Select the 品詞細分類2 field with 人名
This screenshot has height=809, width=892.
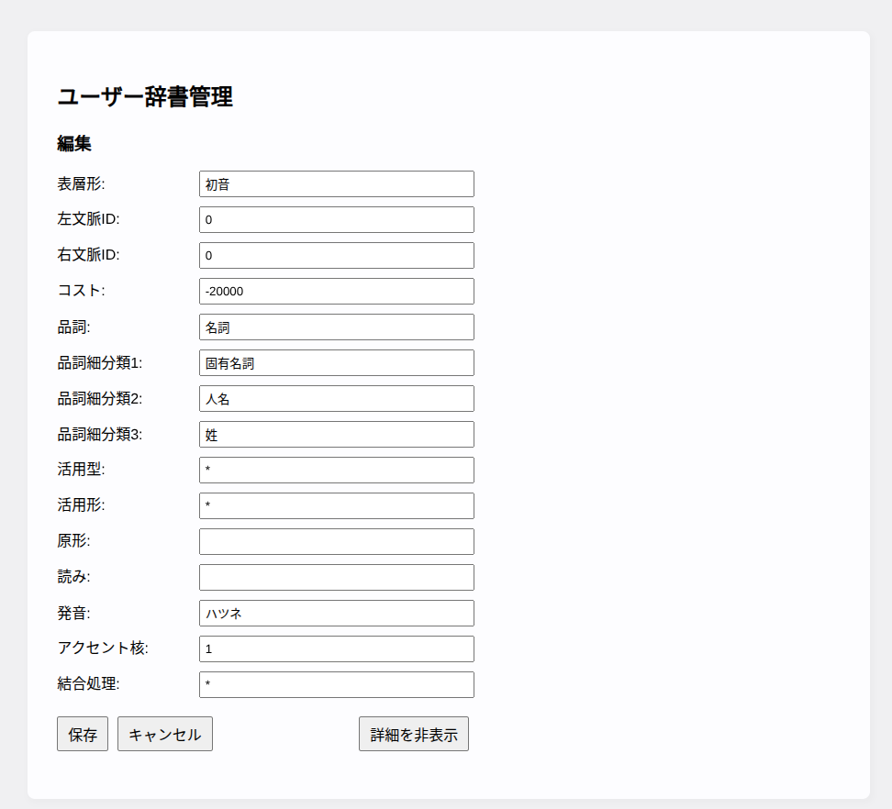pyautogui.click(x=336, y=398)
